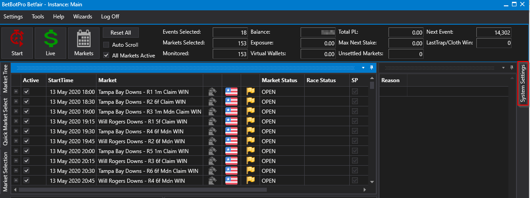The width and height of the screenshot is (530, 198).
Task: Click US flag icon for Tampa Bay R6
Action: [x=232, y=171]
